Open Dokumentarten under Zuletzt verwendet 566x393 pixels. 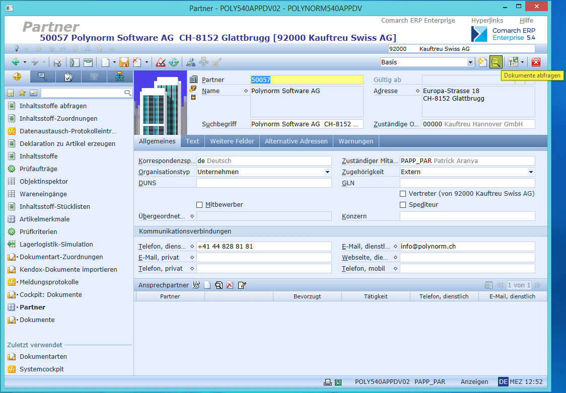[x=43, y=357]
